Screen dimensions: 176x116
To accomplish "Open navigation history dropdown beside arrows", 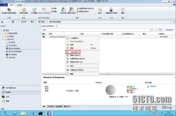I will point(10,22).
